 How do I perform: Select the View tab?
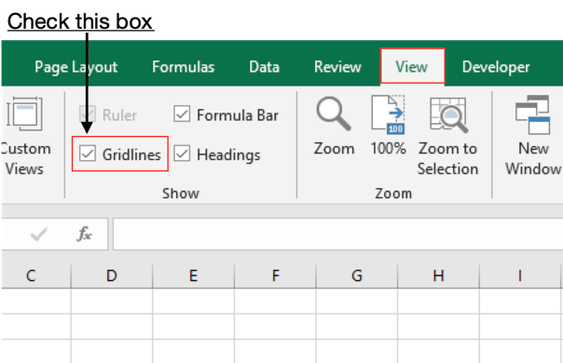tap(412, 67)
